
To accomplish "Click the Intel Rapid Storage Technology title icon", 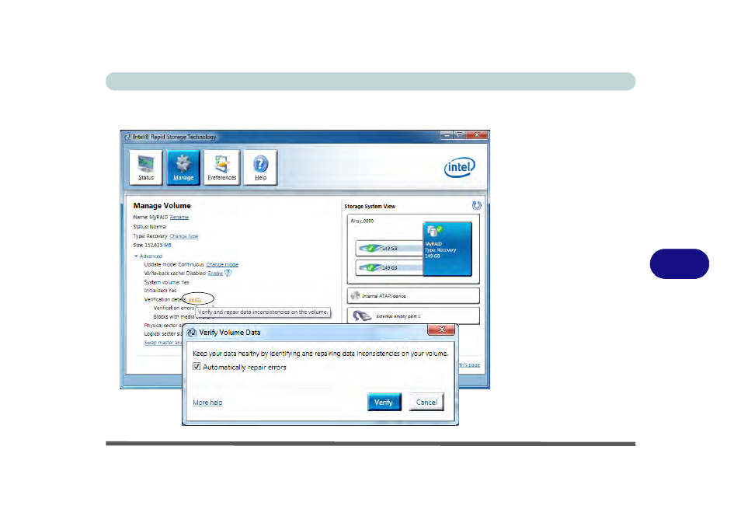I will 127,137.
